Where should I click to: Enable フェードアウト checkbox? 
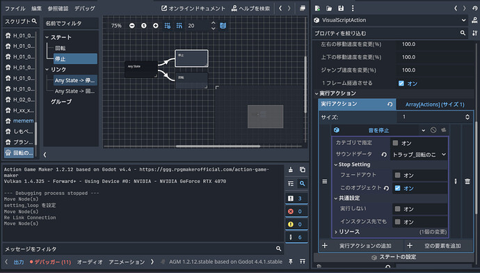pos(397,175)
